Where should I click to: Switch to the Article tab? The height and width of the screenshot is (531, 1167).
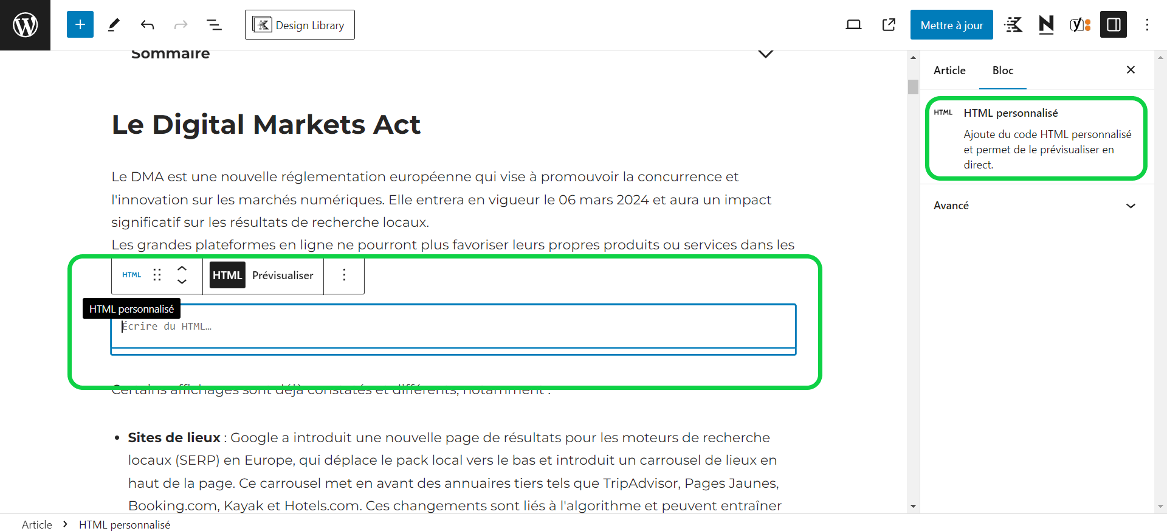949,70
